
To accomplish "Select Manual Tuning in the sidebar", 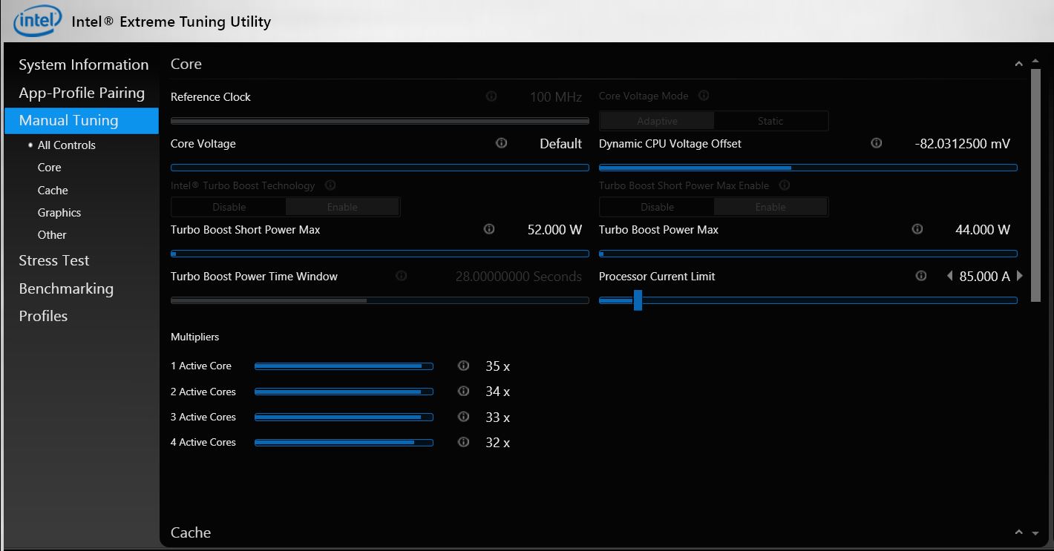I will [x=82, y=120].
